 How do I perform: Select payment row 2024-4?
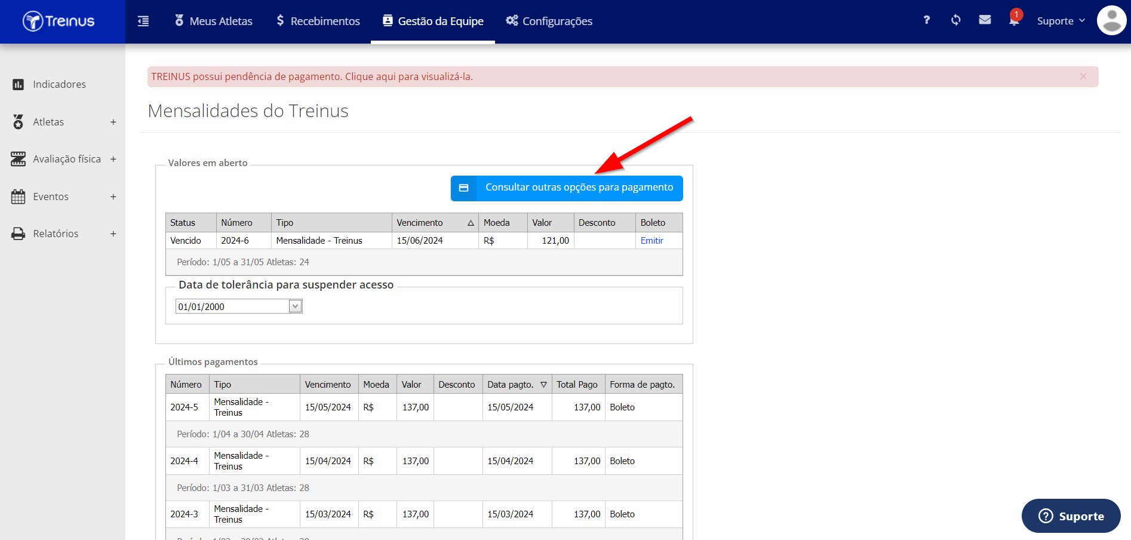(424, 461)
